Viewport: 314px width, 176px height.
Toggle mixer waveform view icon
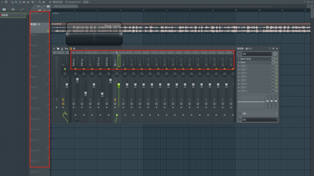point(66,49)
